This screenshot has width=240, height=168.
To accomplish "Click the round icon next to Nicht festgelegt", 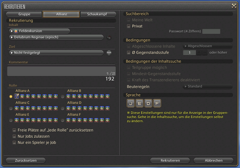I will point(109,53).
